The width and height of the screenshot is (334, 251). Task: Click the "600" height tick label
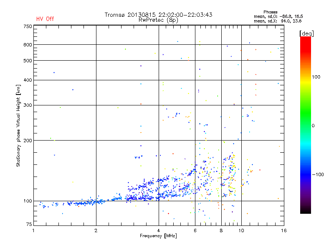[x=28, y=45]
